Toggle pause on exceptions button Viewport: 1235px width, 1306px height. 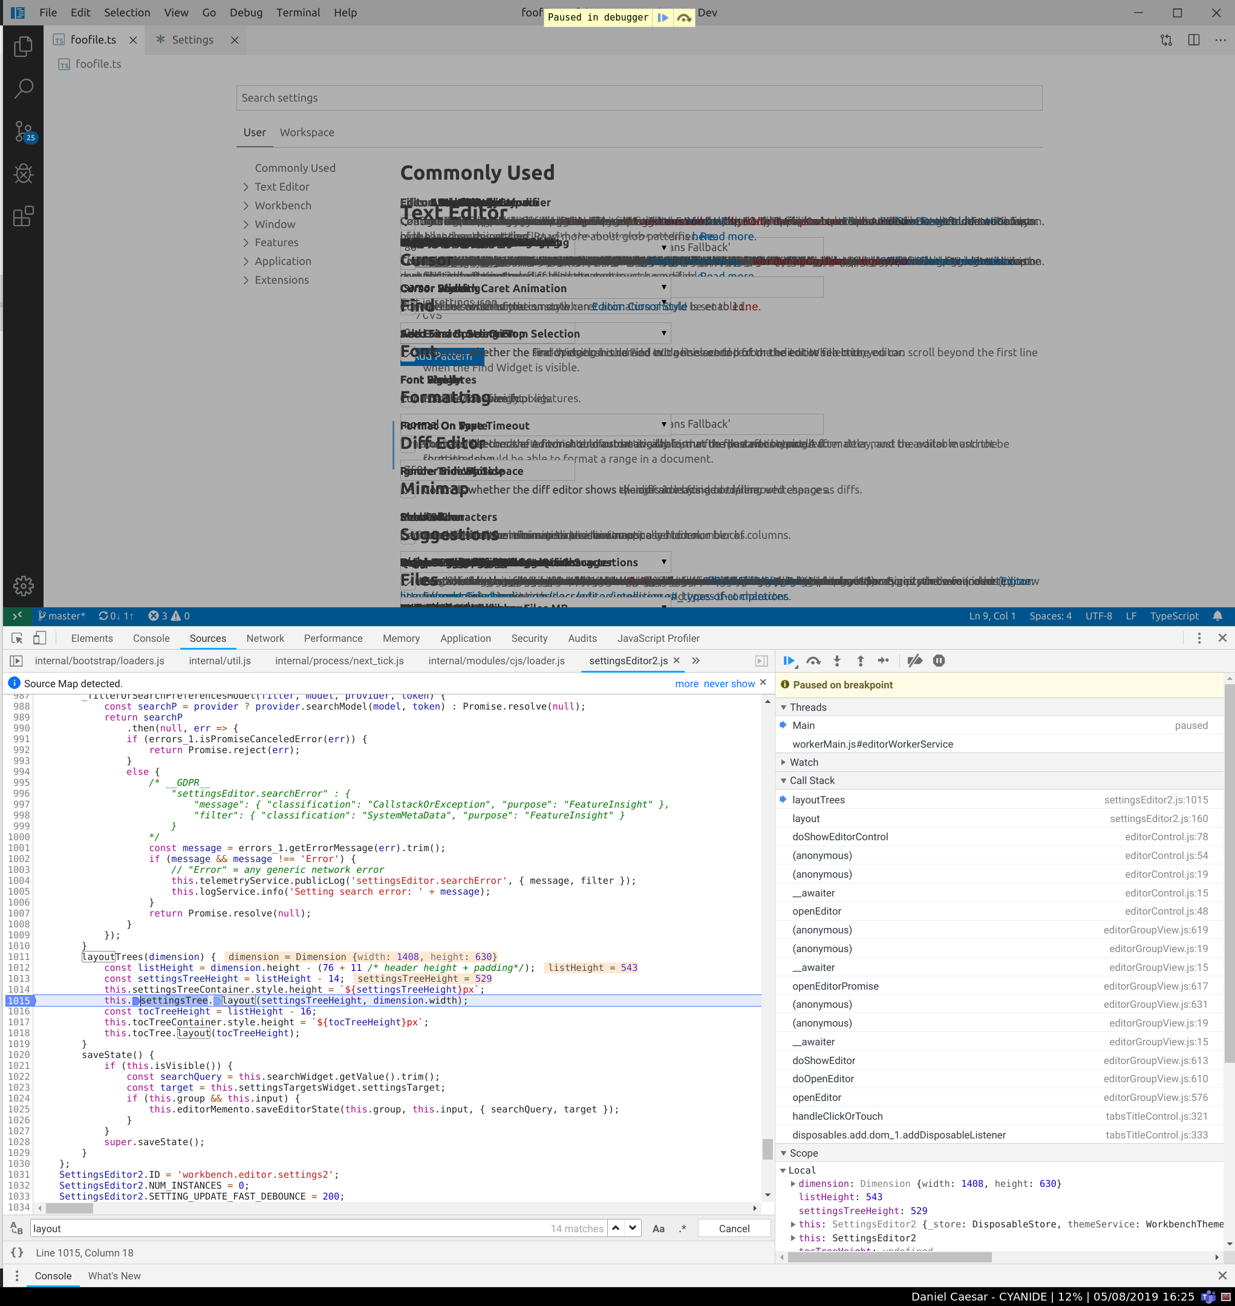point(939,660)
